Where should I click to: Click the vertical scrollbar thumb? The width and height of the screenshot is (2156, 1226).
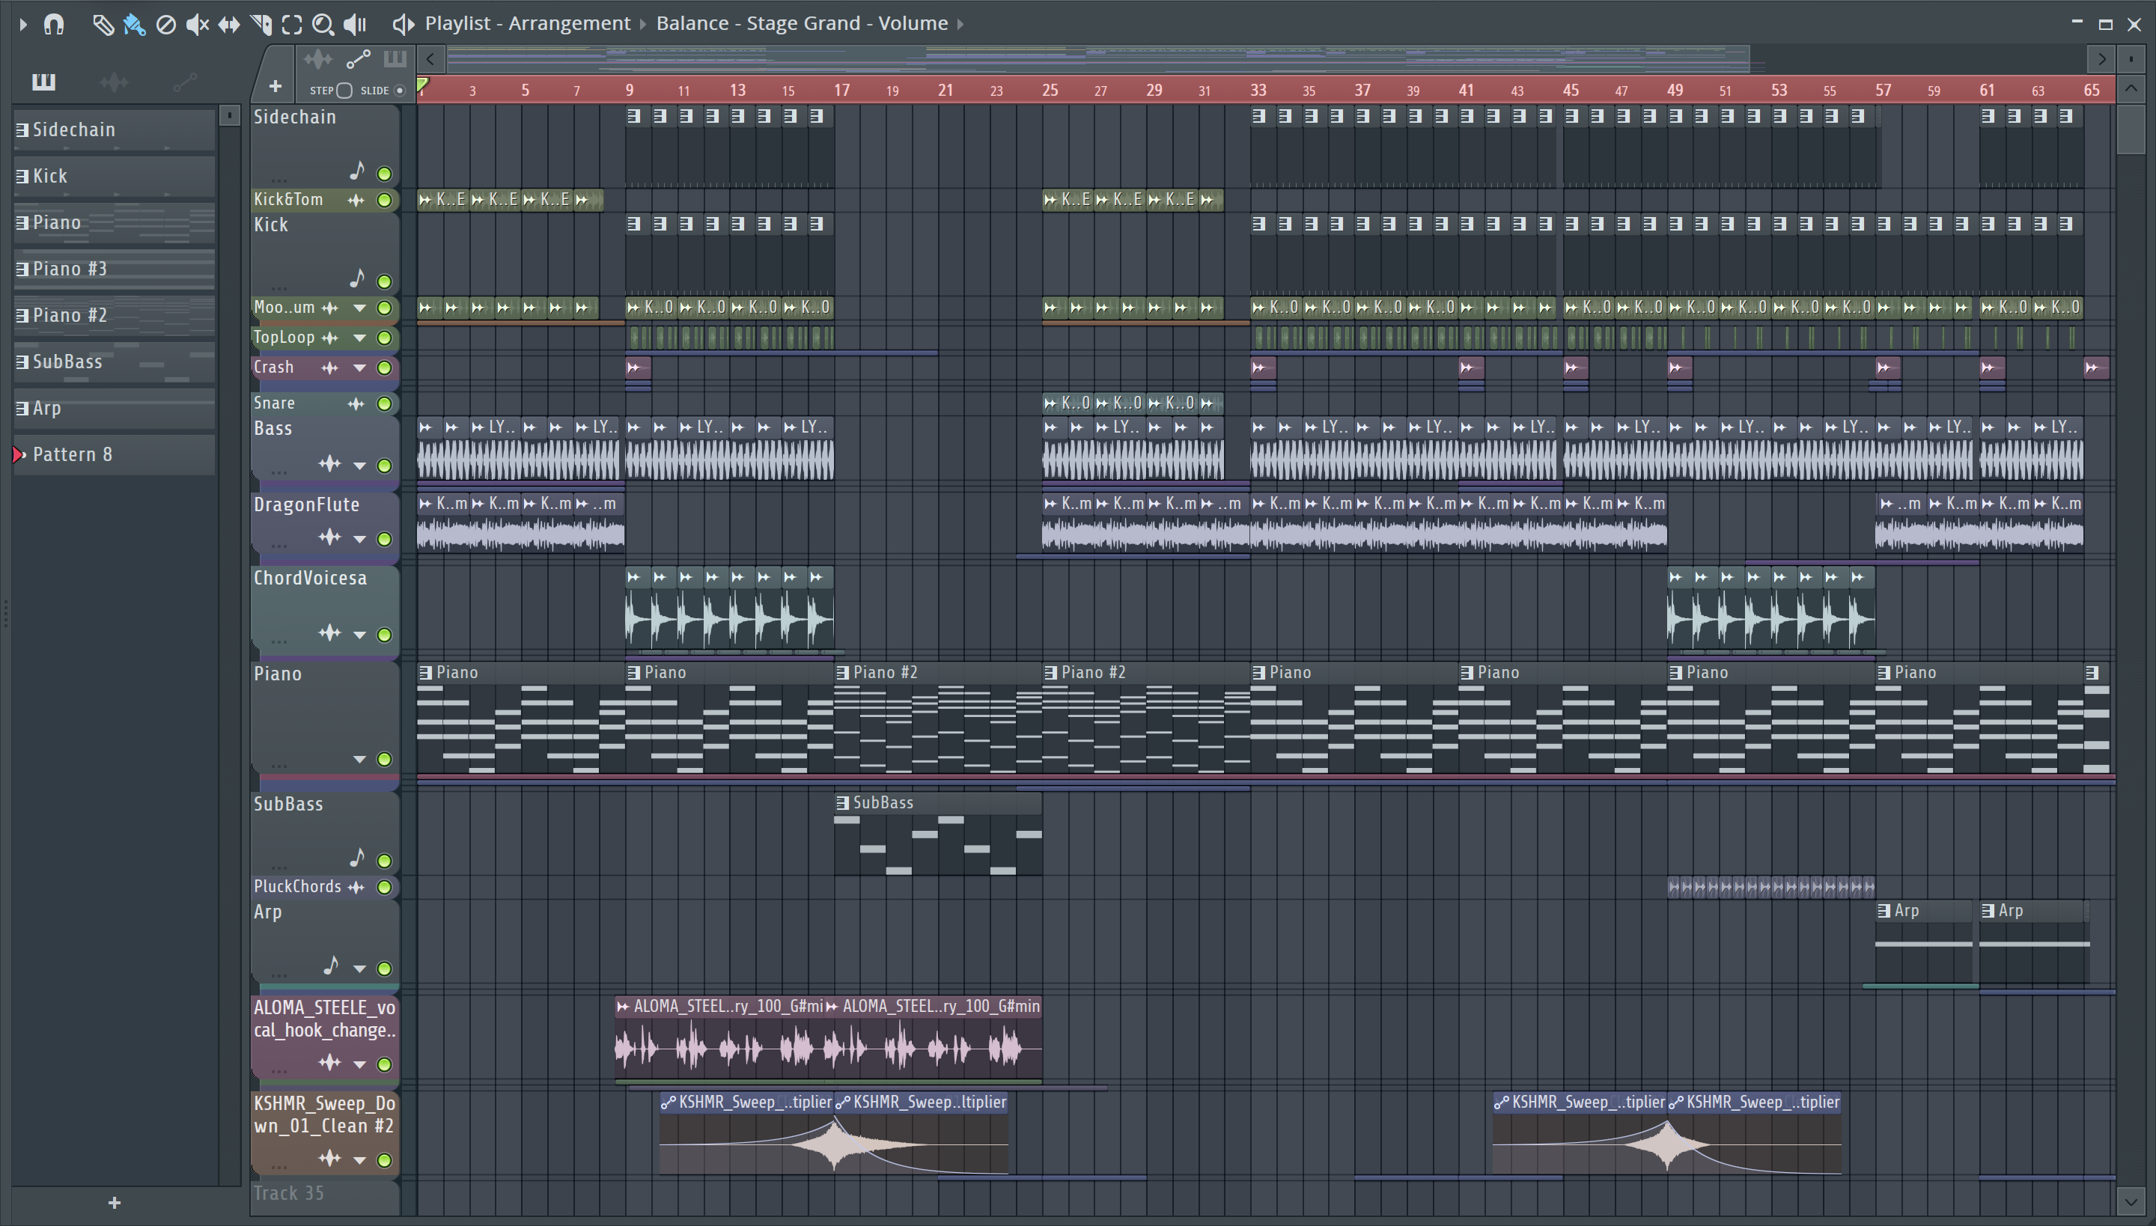2131,129
